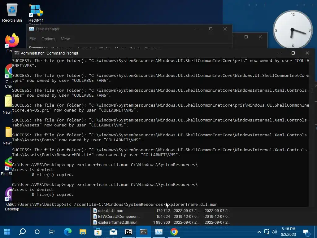Click the analog clock widget
The width and height of the screenshot is (317, 238).
pyautogui.click(x=293, y=30)
